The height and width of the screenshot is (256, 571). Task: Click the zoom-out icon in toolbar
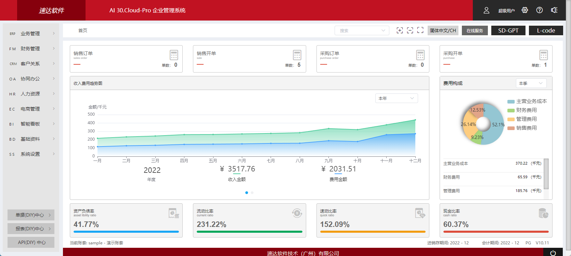point(410,30)
